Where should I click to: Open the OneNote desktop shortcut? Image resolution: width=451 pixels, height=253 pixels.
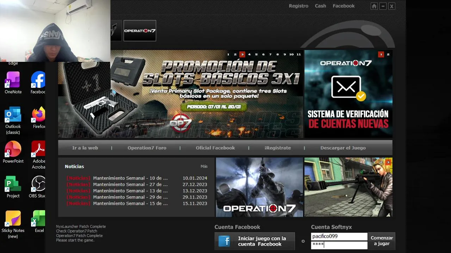[x=13, y=83]
